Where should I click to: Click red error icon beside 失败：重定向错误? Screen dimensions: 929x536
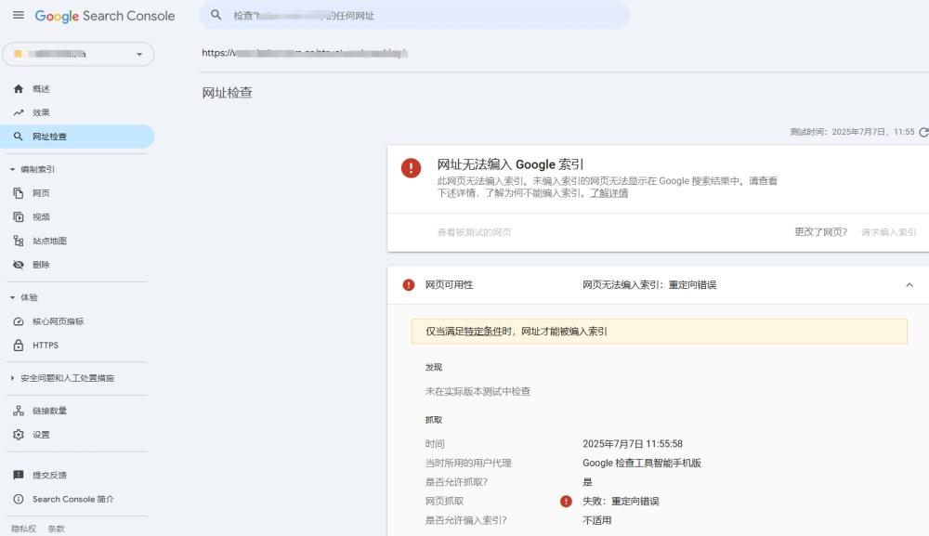(x=567, y=502)
